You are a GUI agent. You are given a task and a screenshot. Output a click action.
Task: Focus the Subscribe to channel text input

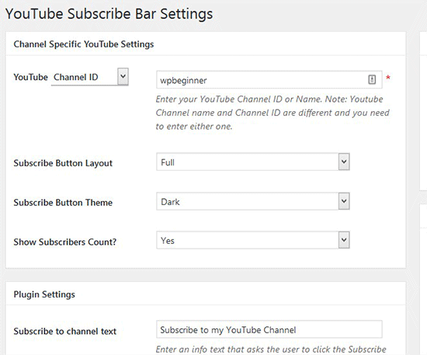[269, 329]
